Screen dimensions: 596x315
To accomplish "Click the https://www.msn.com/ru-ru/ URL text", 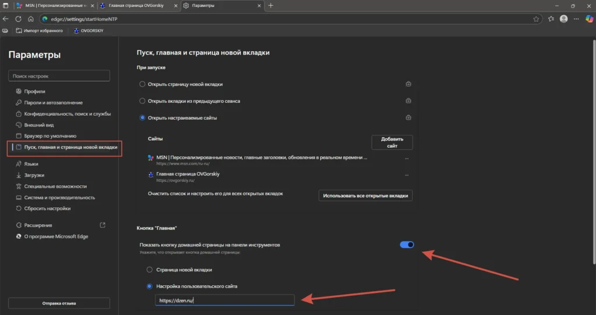I will click(183, 164).
